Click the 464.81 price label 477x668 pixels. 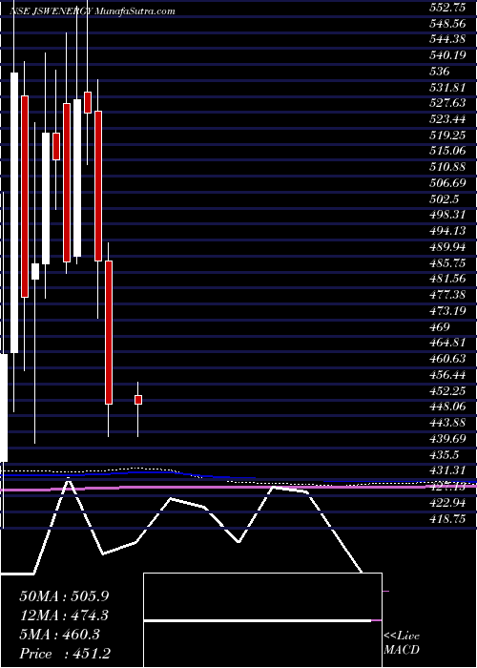coord(449,342)
